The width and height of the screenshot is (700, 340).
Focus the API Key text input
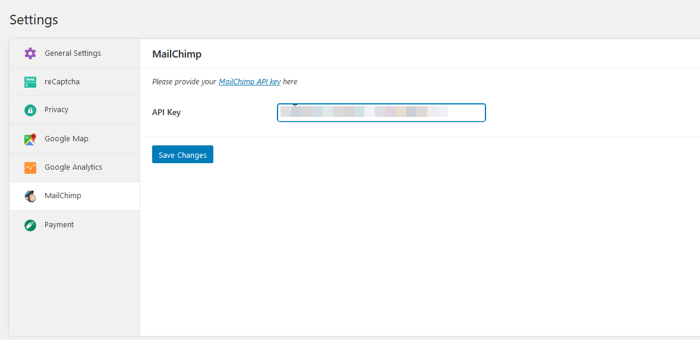coord(381,113)
